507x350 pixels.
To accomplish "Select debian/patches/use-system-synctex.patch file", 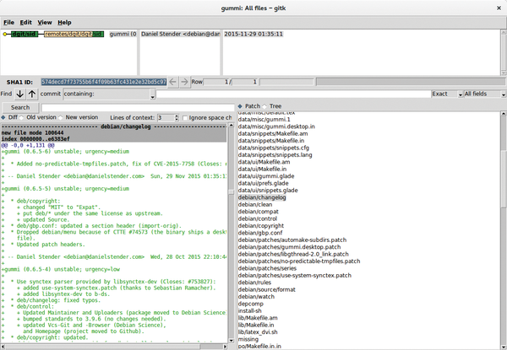I will (295, 276).
